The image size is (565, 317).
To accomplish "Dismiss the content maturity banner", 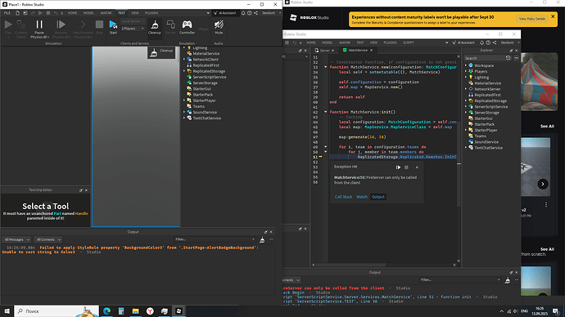I will pyautogui.click(x=553, y=16).
